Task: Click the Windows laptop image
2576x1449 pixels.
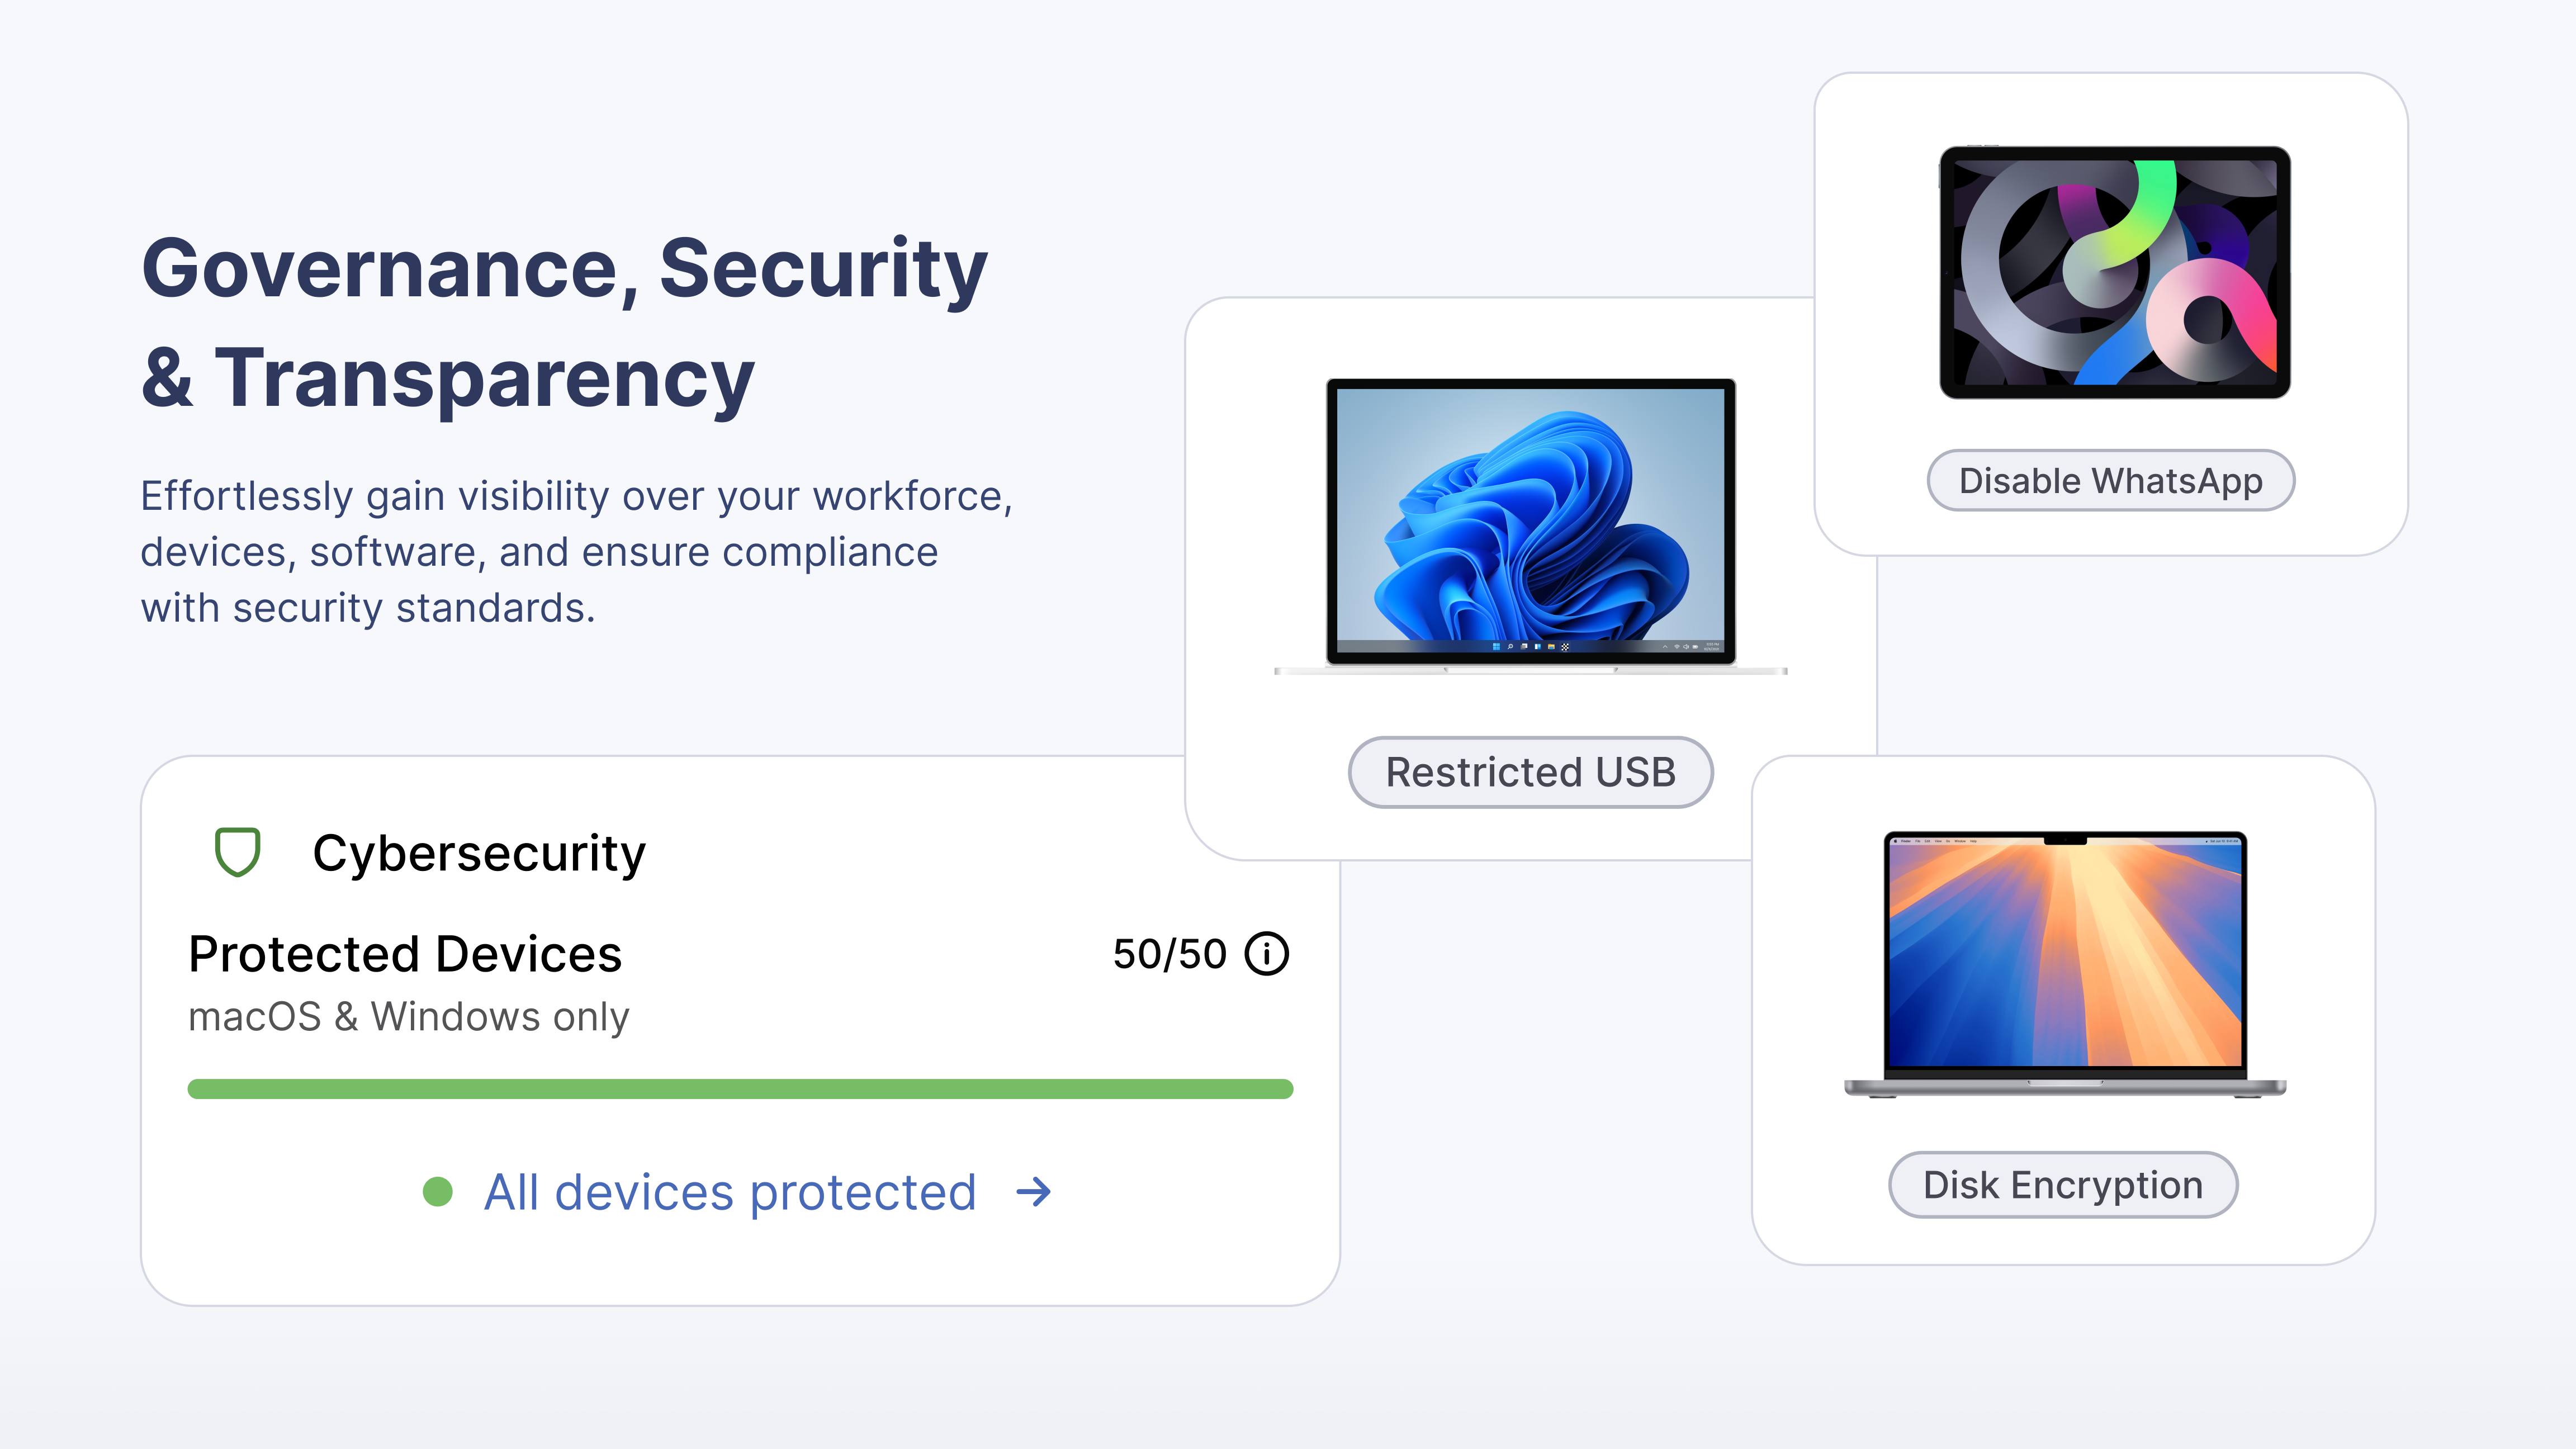Action: [x=1530, y=520]
